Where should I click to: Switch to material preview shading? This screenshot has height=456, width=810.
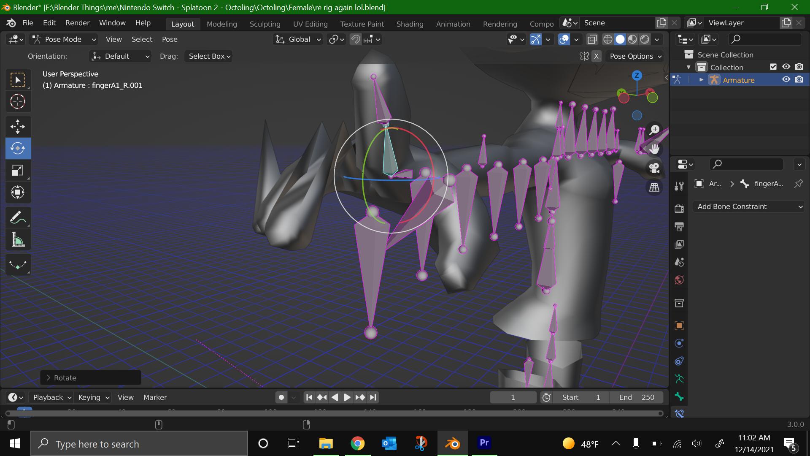point(632,39)
